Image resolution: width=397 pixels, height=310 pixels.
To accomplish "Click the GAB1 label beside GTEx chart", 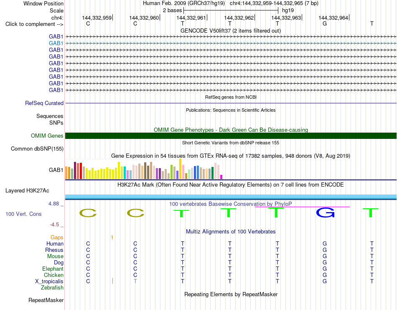I will click(56, 170).
